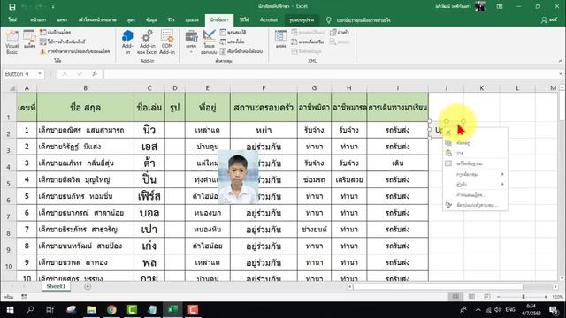Image resolution: width=566 pixels, height=318 pixels.
Task: Click the เสริมสวย cell
Action: [348, 179]
